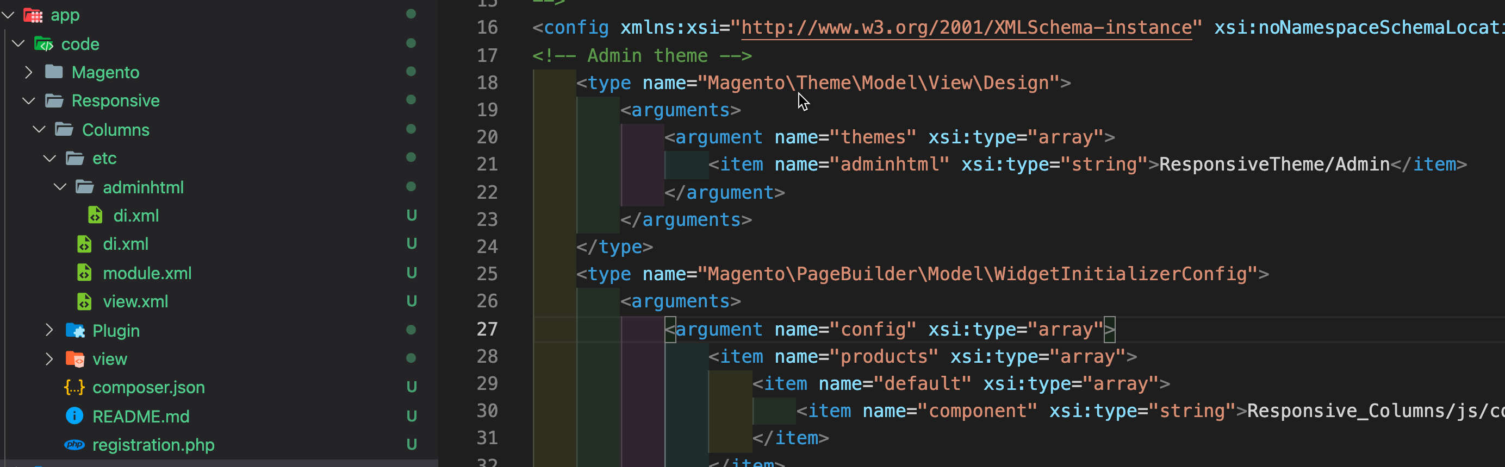Collapse the adminhtml folder chevron
The image size is (1505, 467).
click(60, 187)
